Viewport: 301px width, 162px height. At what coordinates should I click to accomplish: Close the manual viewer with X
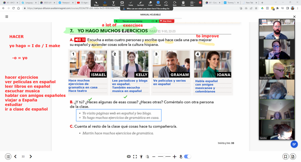tap(294, 17)
